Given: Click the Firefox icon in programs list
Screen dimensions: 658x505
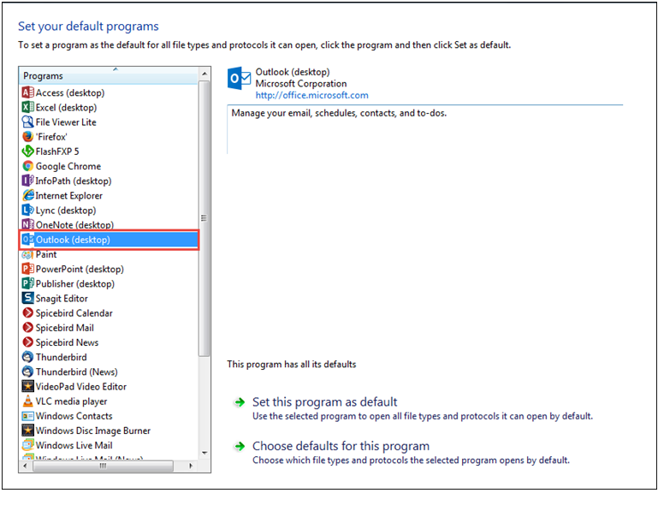Looking at the screenshot, I should point(27,136).
